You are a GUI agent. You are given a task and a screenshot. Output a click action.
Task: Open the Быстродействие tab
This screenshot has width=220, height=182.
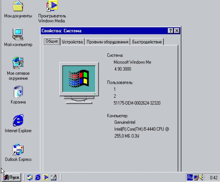click(x=147, y=42)
